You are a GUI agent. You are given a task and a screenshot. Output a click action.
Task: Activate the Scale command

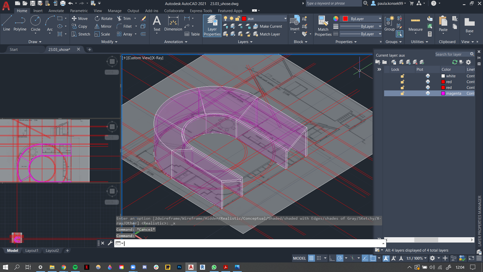(x=102, y=34)
